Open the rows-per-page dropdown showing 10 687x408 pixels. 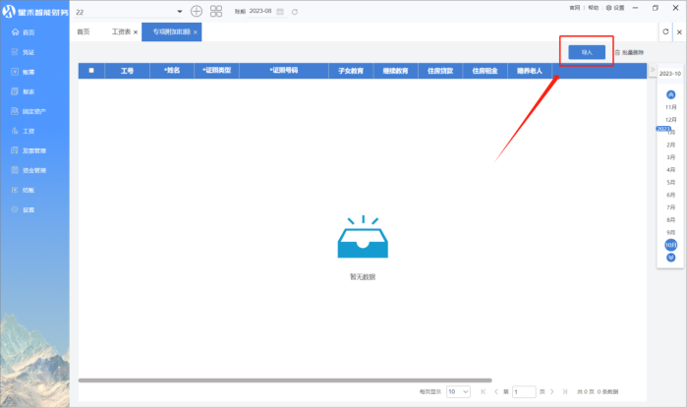point(458,391)
